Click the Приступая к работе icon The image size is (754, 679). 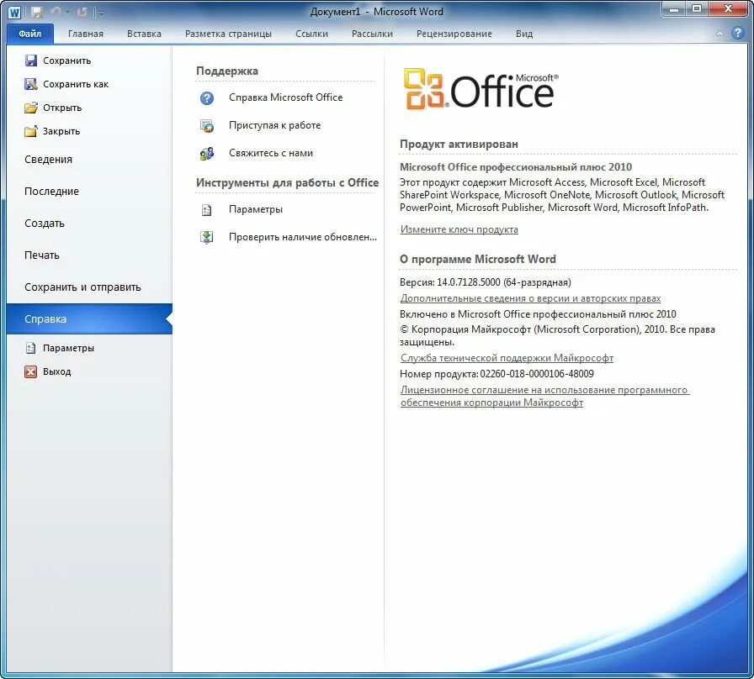pos(207,126)
